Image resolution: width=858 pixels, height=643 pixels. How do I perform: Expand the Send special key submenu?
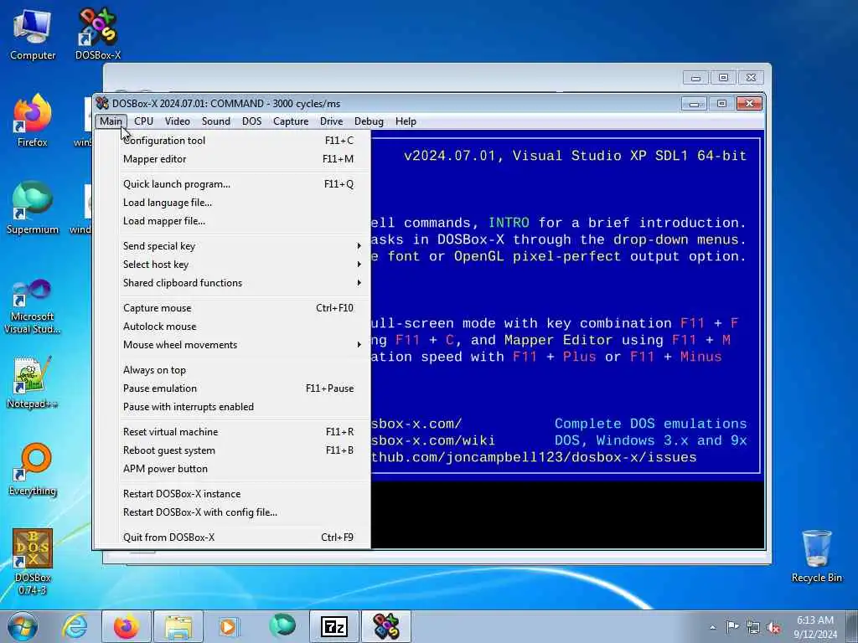233,246
